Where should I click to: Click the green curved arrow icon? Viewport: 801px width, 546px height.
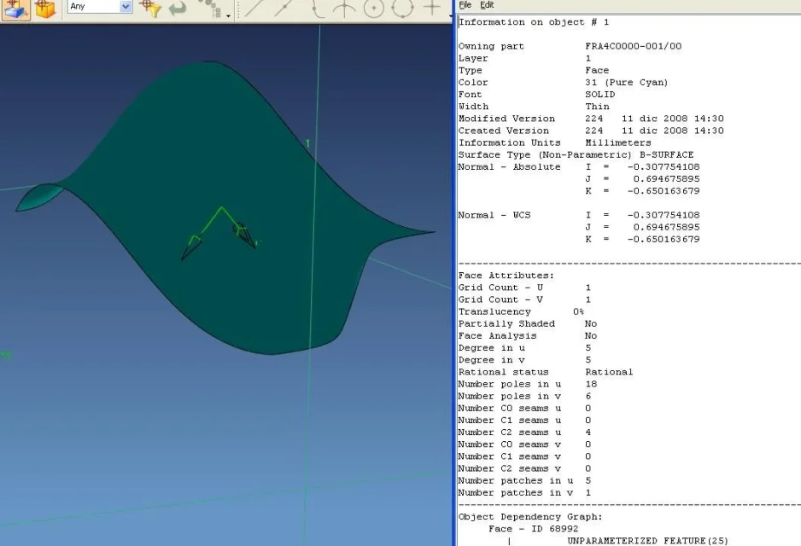(x=177, y=8)
